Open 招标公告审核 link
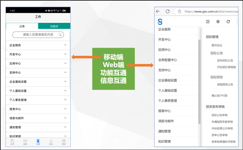Viewport: 243px width, 150px height. point(220,115)
